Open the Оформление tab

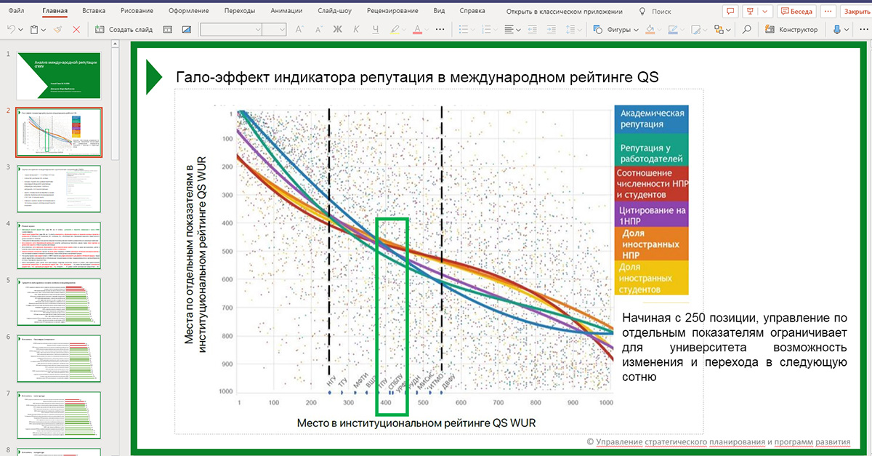(x=188, y=12)
